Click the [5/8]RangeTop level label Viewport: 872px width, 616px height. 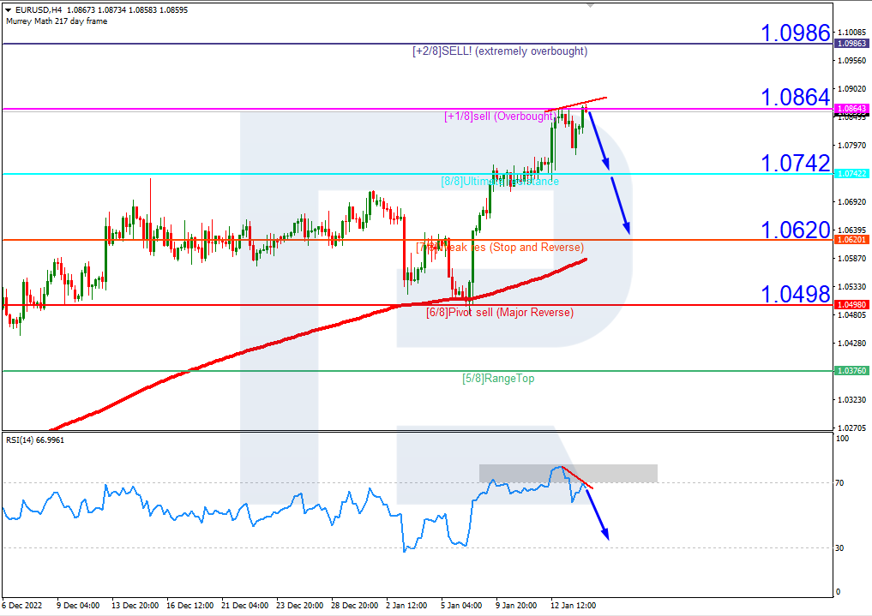(x=498, y=378)
